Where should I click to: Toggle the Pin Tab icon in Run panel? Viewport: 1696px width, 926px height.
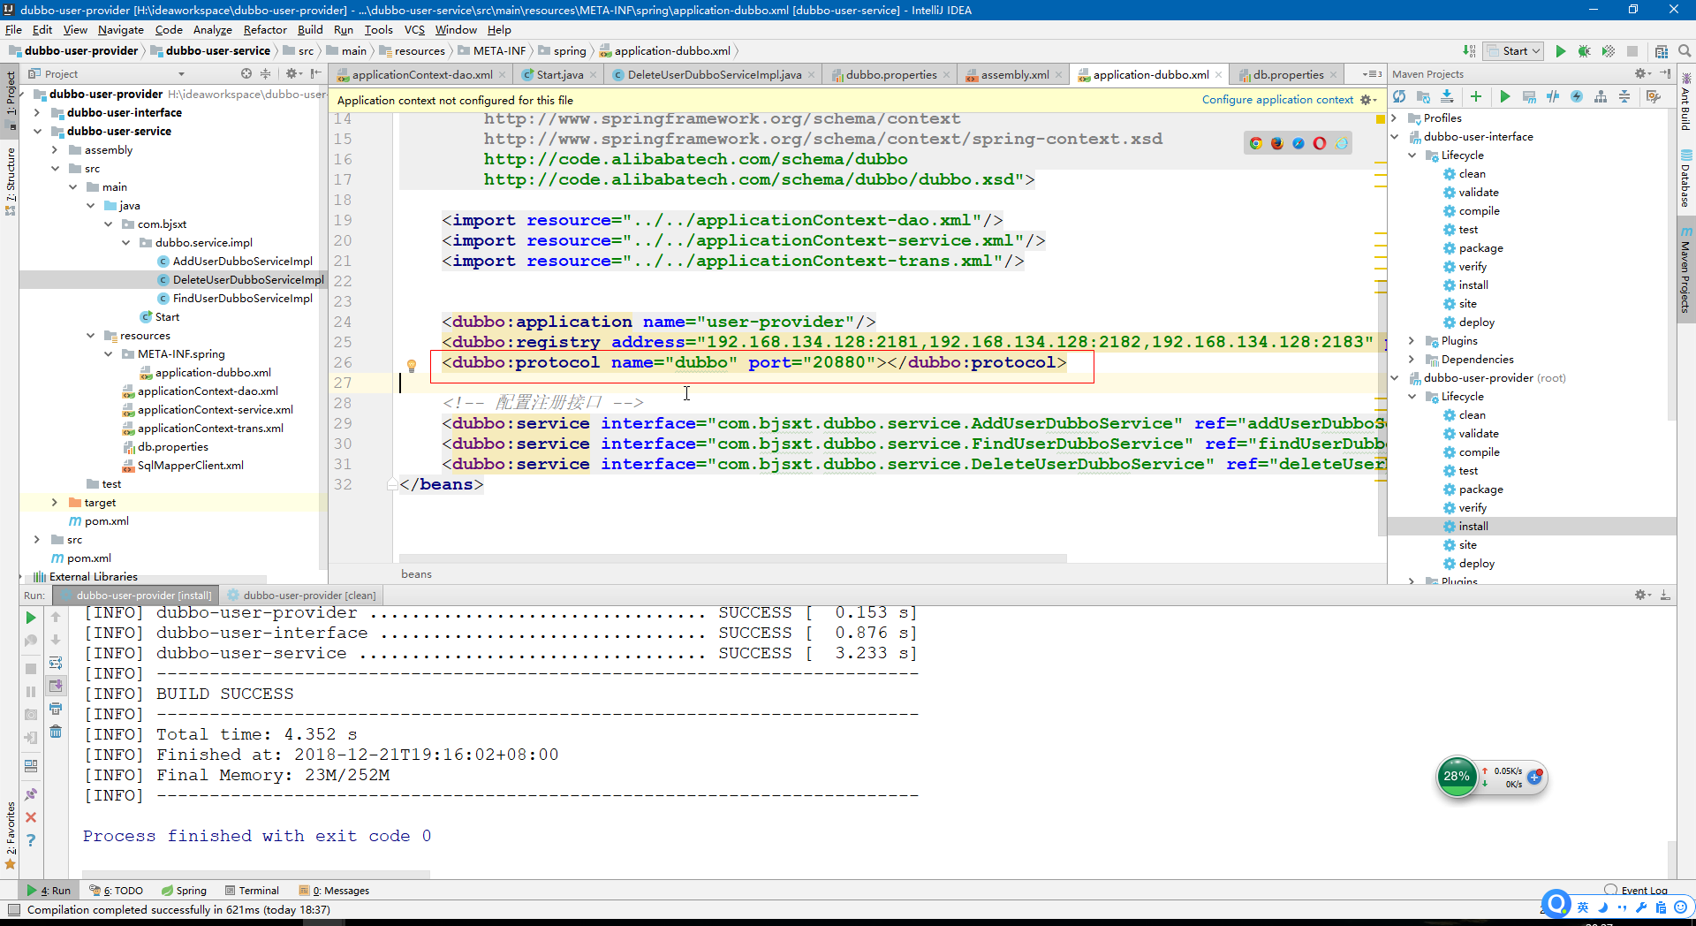(x=31, y=794)
